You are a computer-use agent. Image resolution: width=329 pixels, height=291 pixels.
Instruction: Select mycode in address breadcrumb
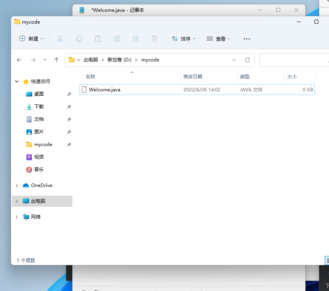[150, 60]
